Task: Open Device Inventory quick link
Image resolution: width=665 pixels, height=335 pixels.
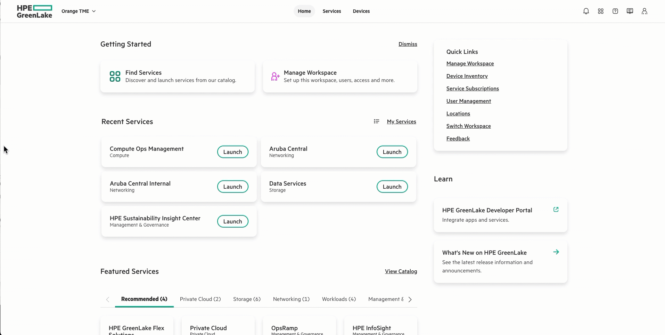Action: (x=467, y=76)
